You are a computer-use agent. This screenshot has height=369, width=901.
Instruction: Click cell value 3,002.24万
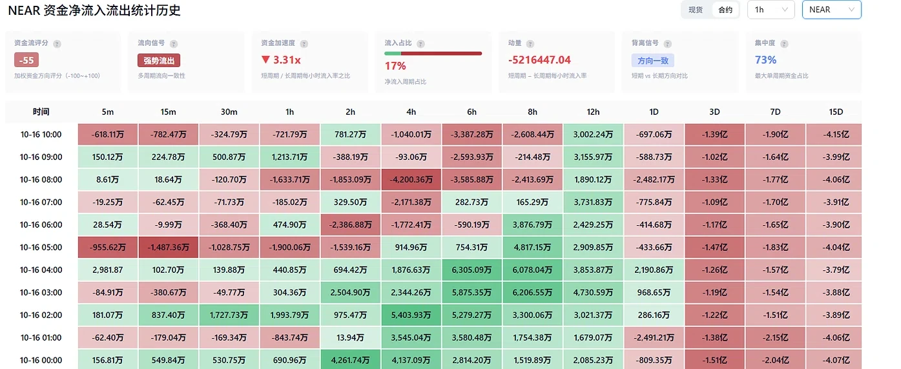593,134
